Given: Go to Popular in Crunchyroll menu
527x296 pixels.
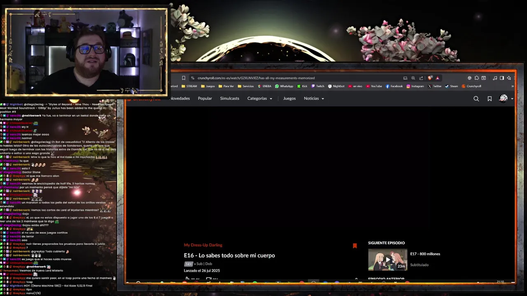Looking at the screenshot, I should coord(205,99).
